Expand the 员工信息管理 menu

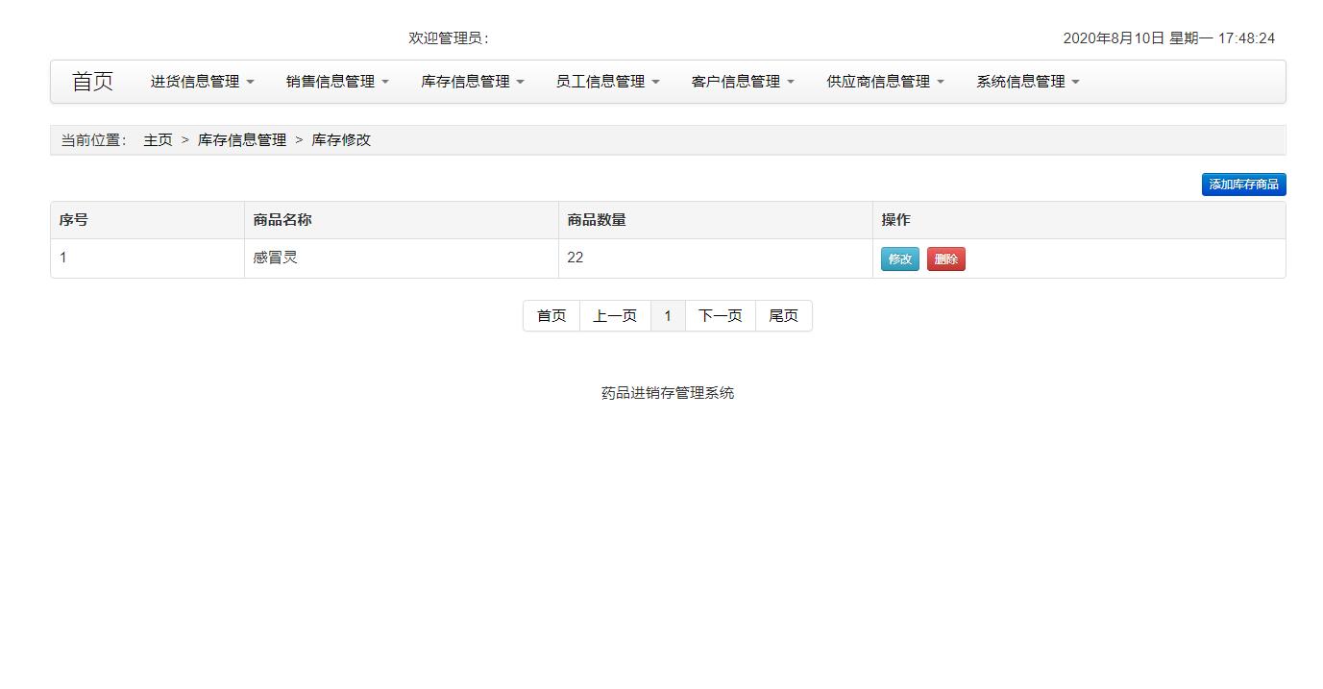[605, 82]
